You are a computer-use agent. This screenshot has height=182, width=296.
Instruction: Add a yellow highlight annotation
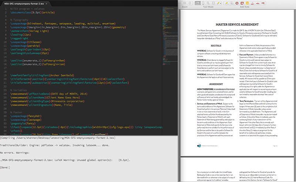point(247,3)
